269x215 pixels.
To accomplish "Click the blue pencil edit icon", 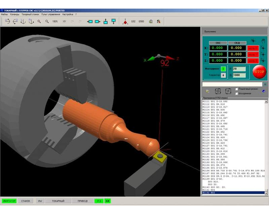I will pyautogui.click(x=264, y=91).
